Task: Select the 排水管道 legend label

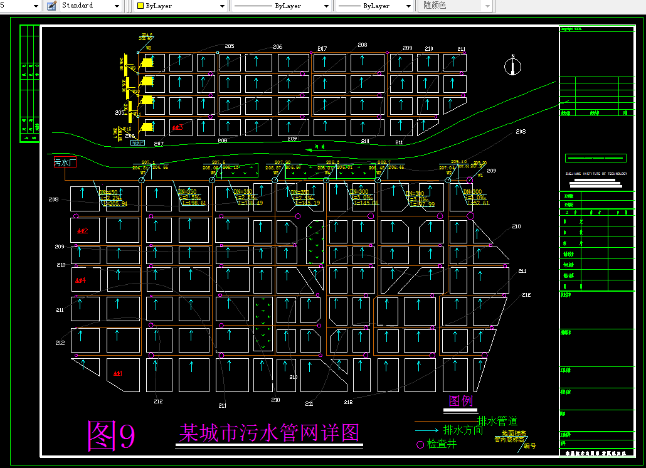Action: [x=497, y=420]
